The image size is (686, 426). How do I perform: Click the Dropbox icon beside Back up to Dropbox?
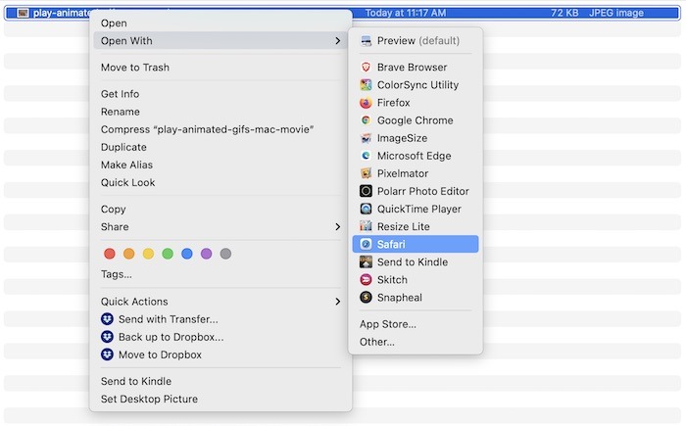[x=107, y=337]
